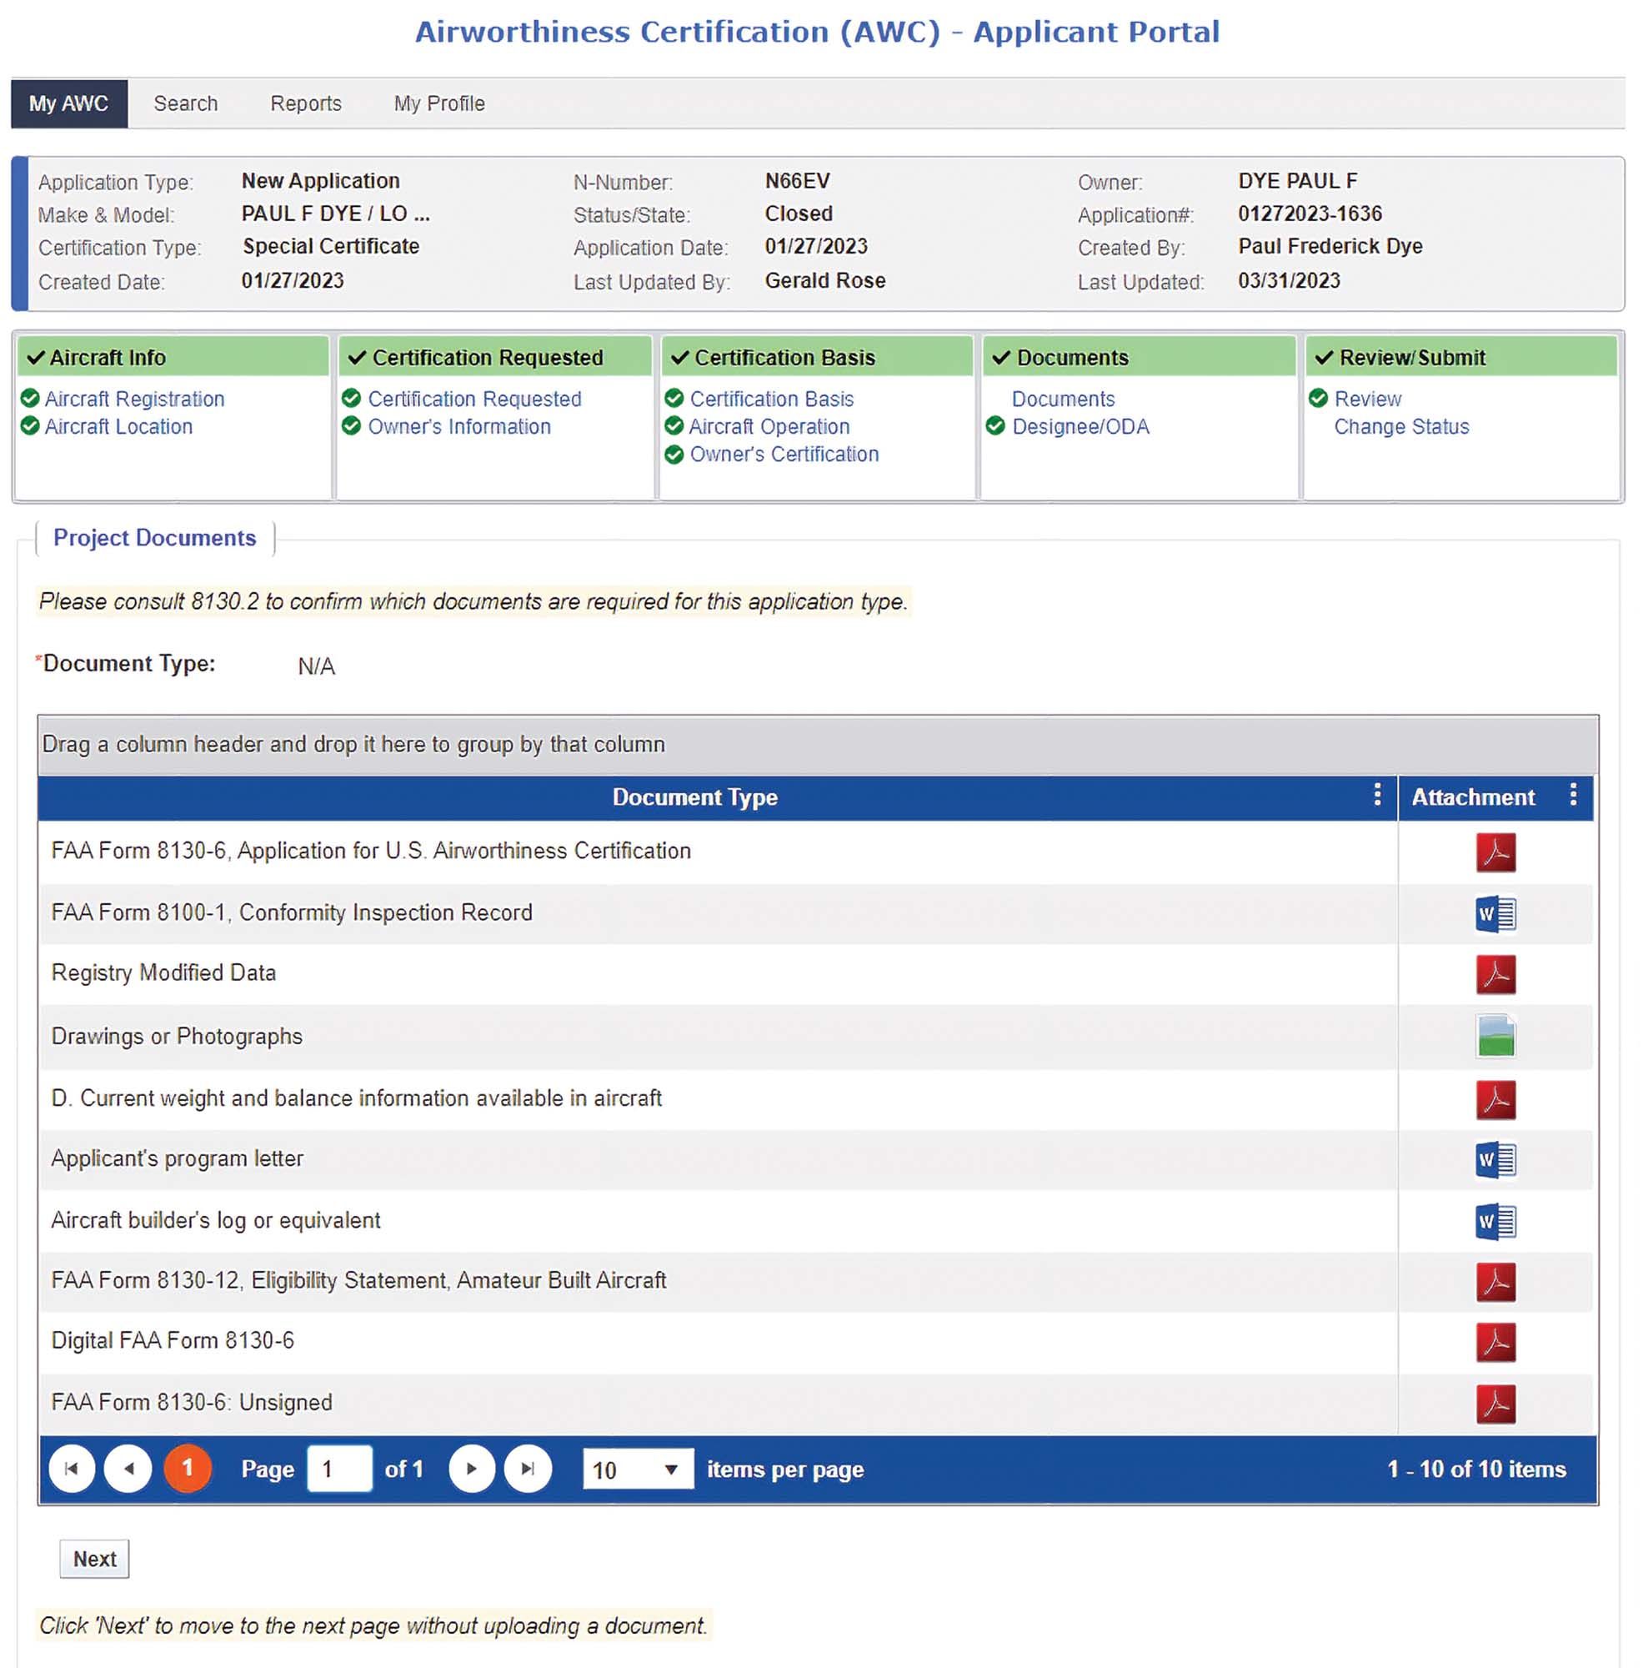Go to previous page of documents
This screenshot has width=1643, height=1668.
pyautogui.click(x=128, y=1469)
